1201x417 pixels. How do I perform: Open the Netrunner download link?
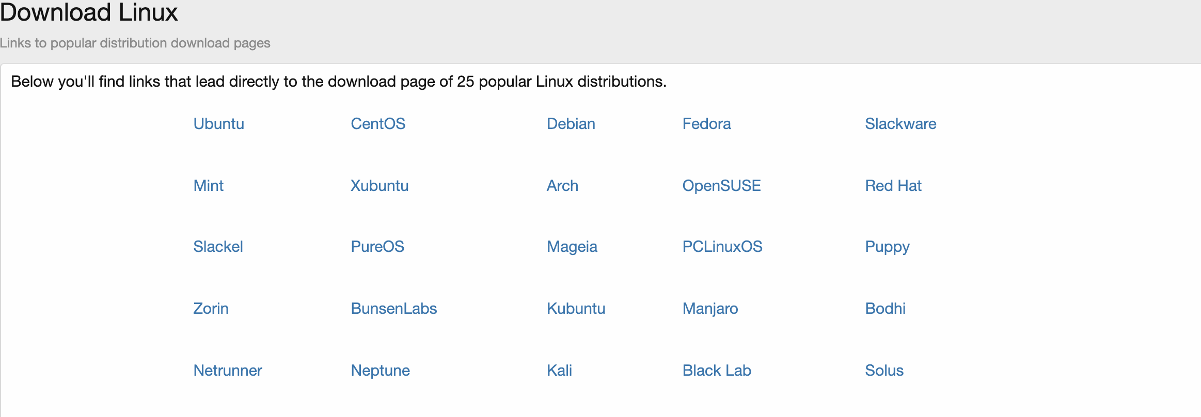click(228, 371)
